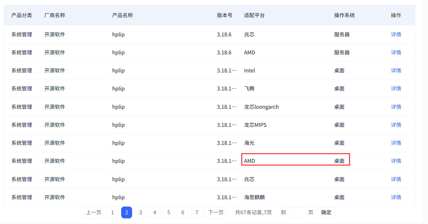
Task: Go to next page with 下一页
Action: pos(216,212)
